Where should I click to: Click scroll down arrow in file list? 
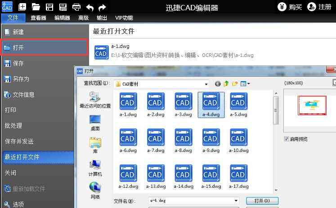click(x=276, y=190)
